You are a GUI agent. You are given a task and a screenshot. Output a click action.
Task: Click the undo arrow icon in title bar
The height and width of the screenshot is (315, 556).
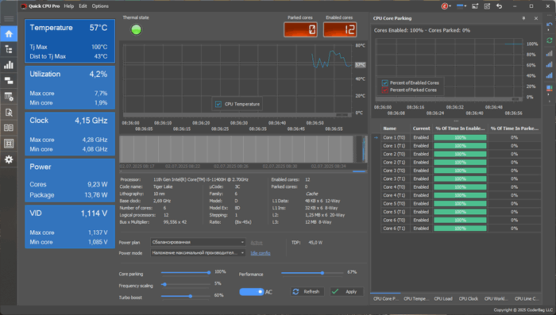tap(500, 6)
